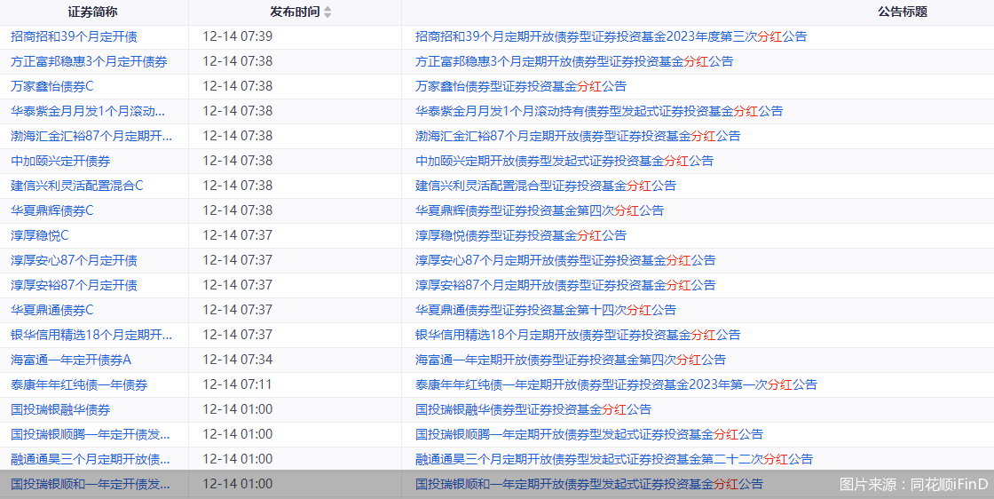
Task: Select 12-14 07:38 in 华夏鼎辉债券C row
Action: click(x=238, y=210)
